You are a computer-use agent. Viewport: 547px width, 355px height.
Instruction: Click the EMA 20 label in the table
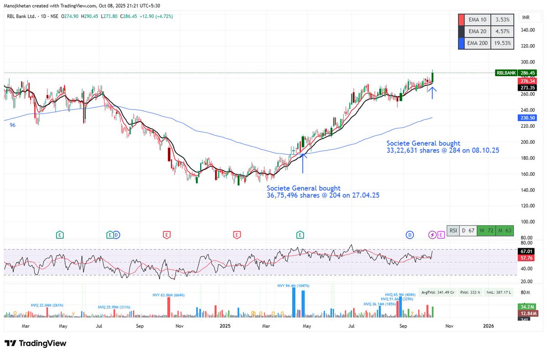coord(477,31)
